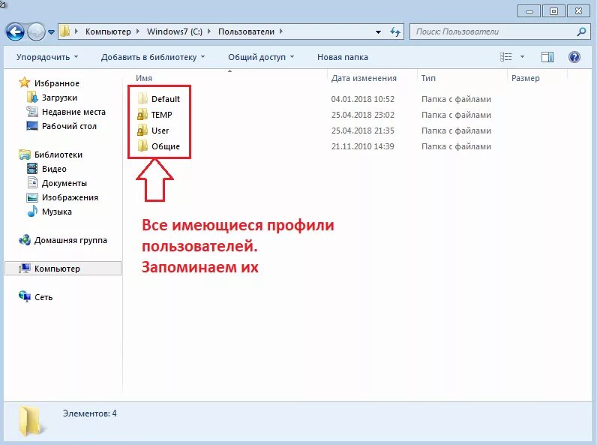
Task: Click the folder icon in the address bar
Action: click(x=65, y=32)
